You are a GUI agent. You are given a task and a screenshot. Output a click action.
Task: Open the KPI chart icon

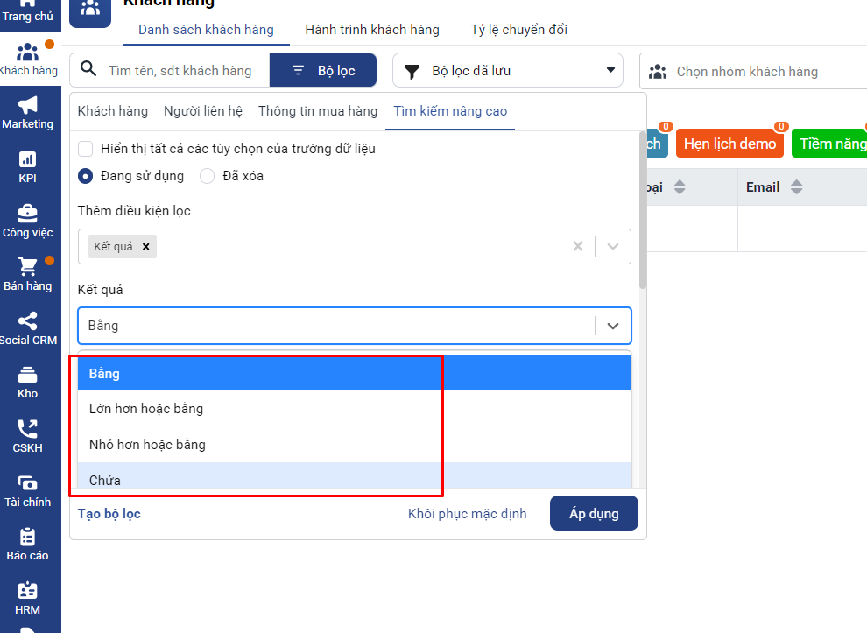pyautogui.click(x=27, y=159)
